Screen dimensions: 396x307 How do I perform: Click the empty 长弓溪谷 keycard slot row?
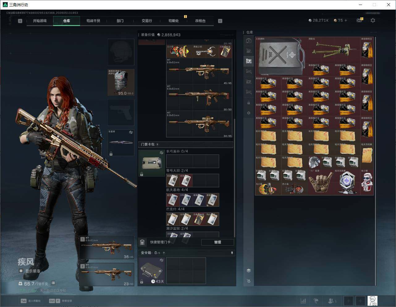[192, 161]
